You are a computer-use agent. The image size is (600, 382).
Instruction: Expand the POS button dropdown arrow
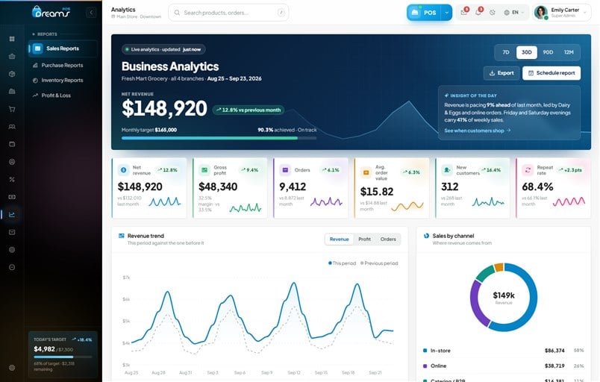446,13
